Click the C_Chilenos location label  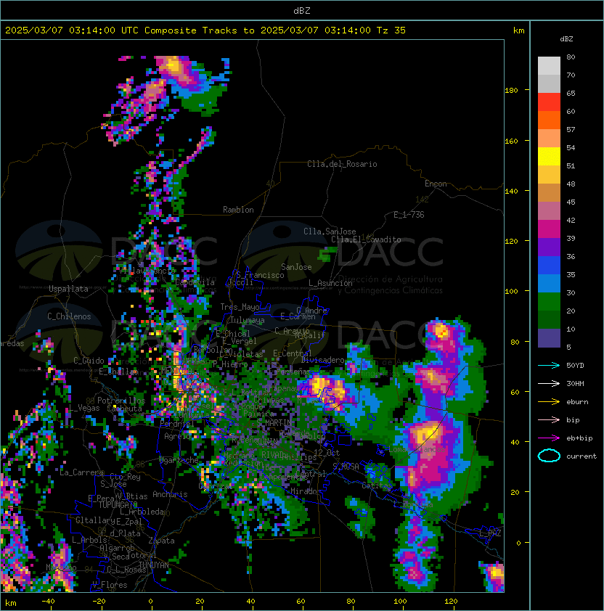coord(69,316)
